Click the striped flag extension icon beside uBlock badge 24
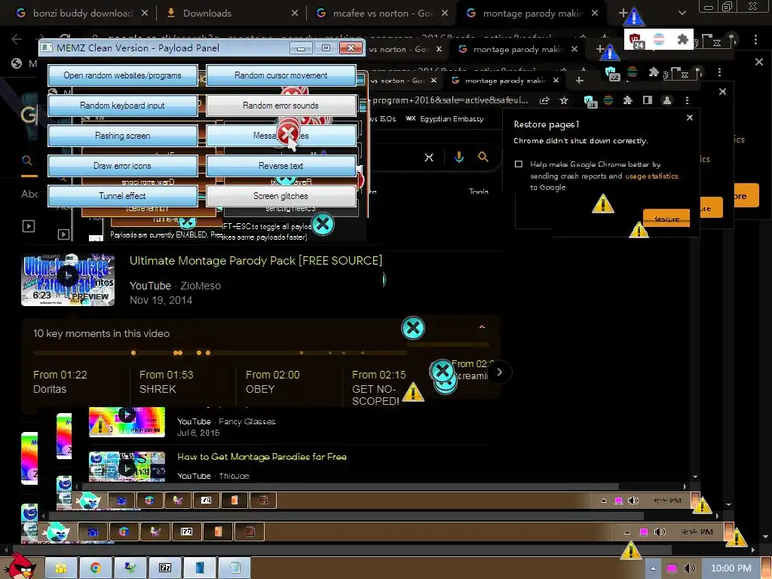This screenshot has width=772, height=579. click(659, 39)
